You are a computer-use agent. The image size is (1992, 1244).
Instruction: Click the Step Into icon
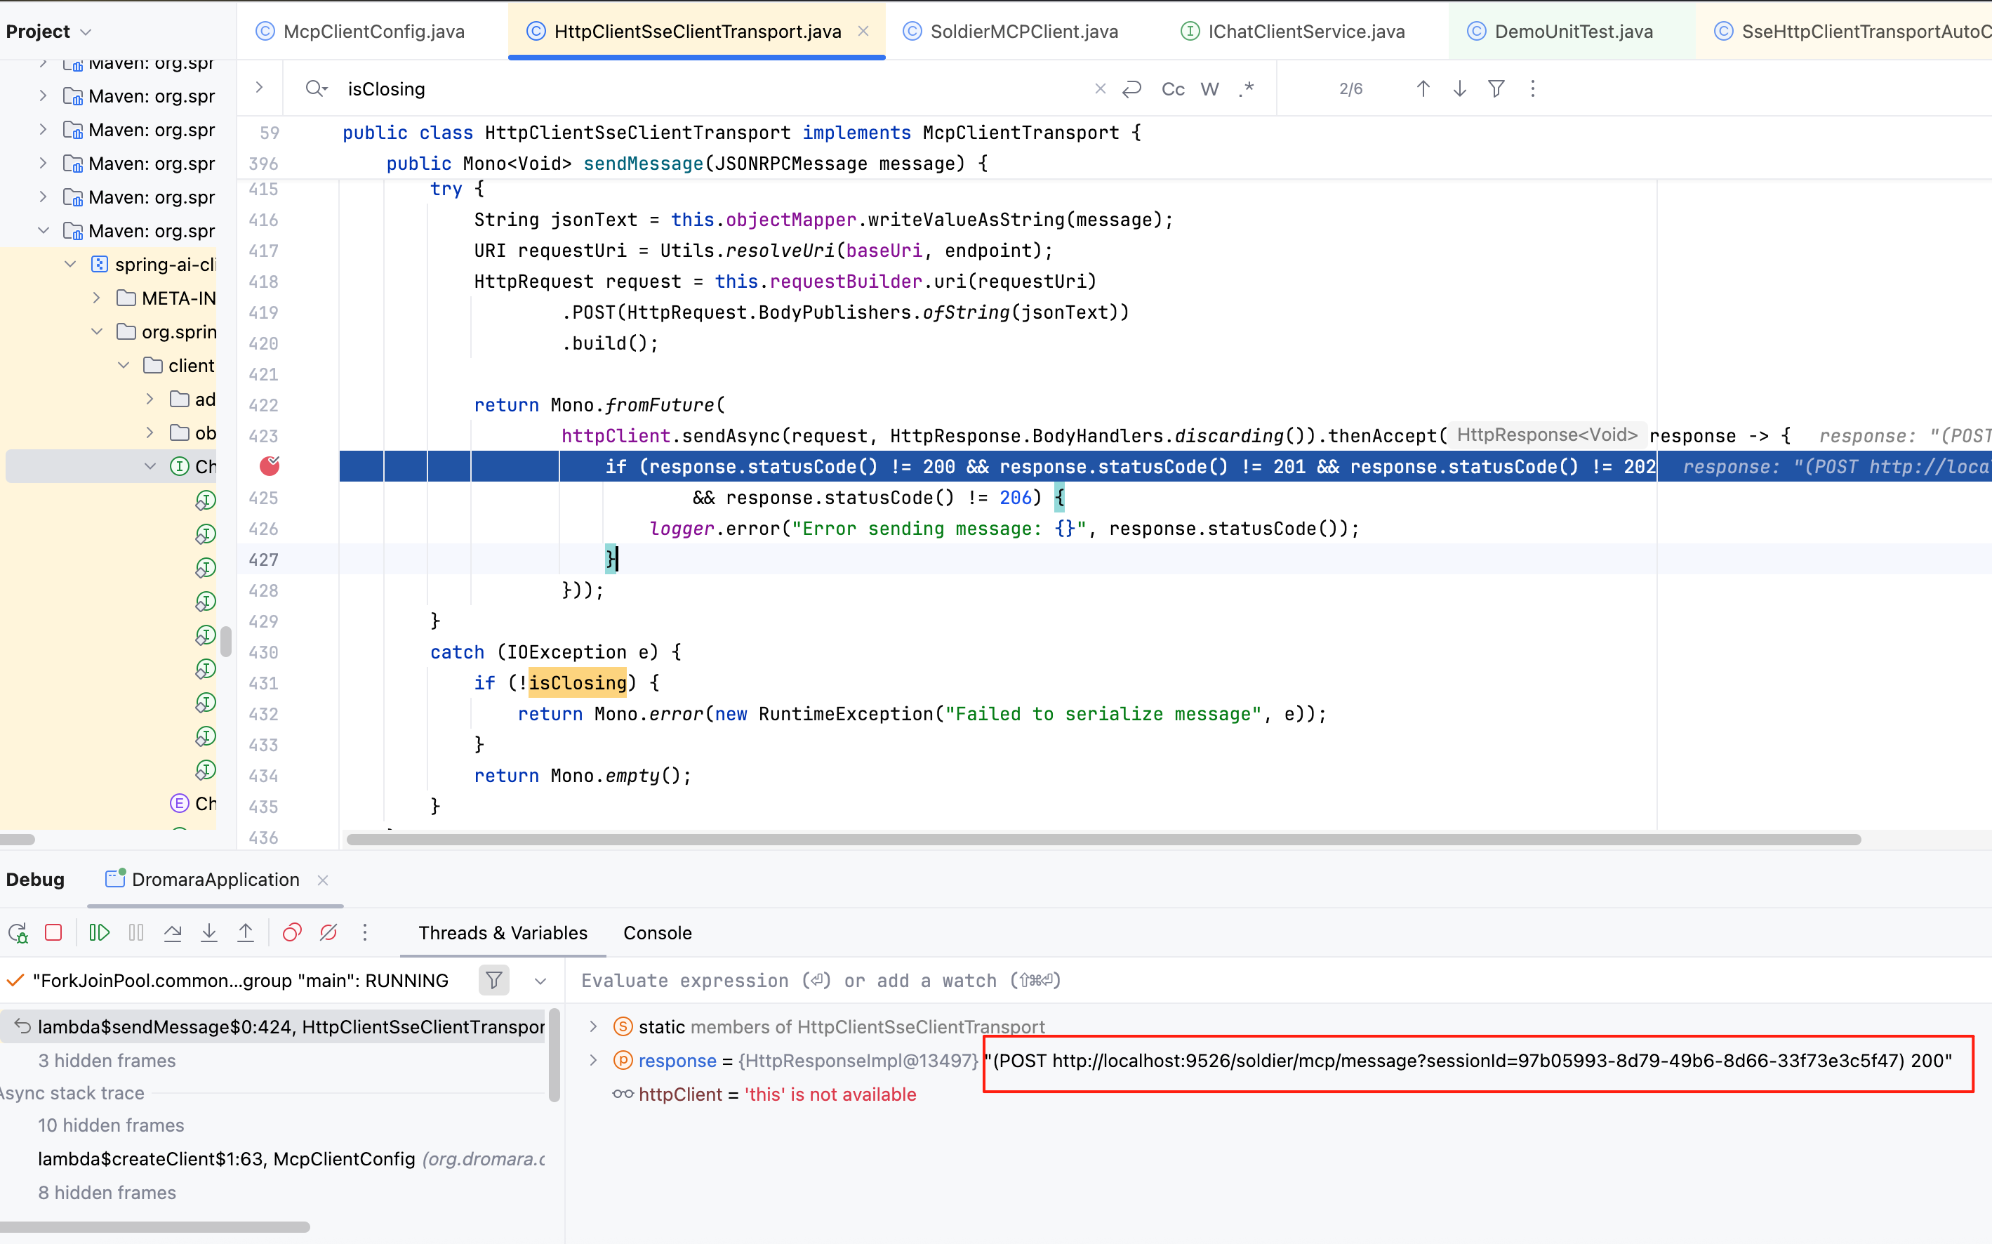(209, 932)
